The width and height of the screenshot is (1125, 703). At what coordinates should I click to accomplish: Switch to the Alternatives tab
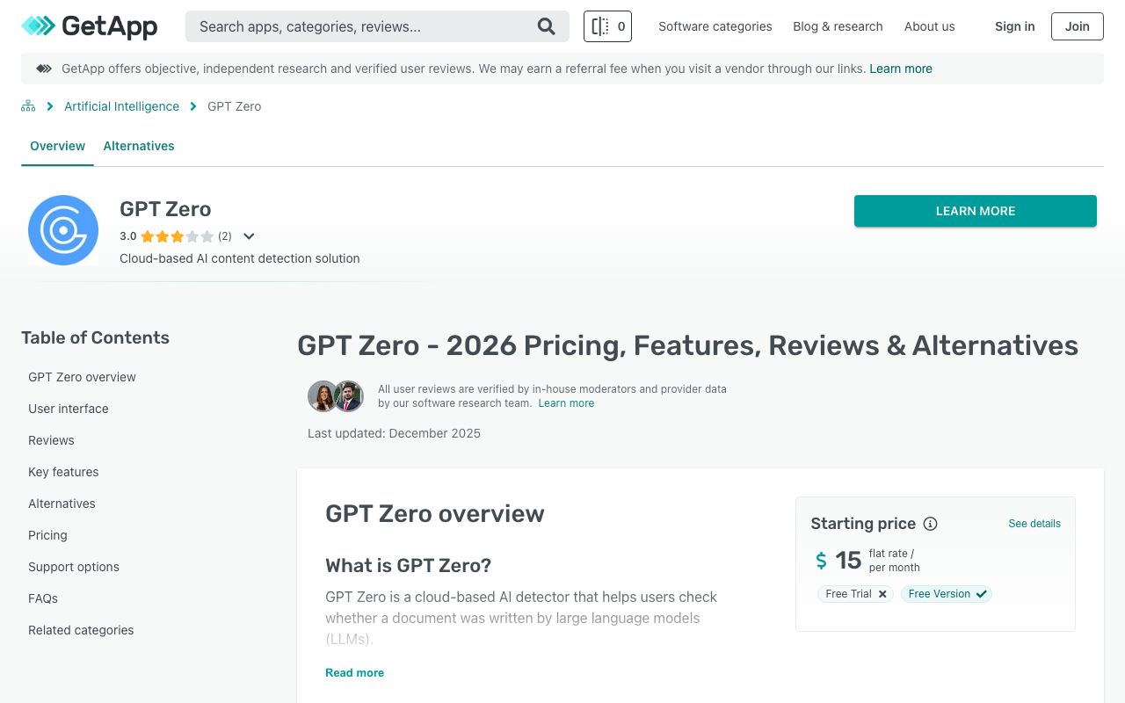point(139,146)
